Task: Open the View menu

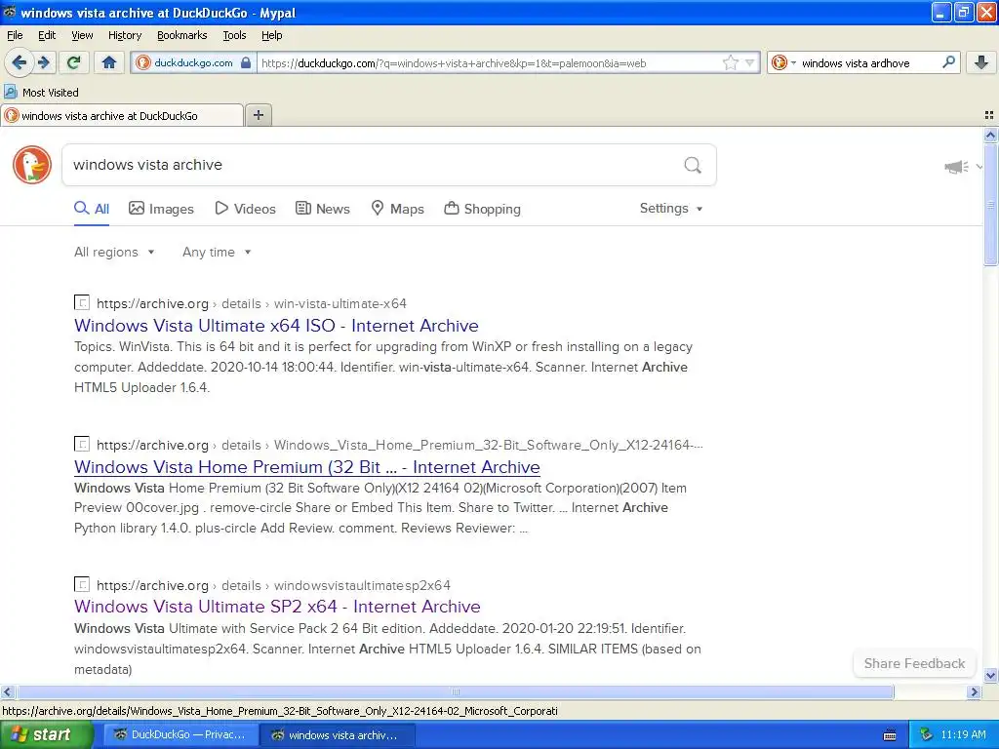Action: (82, 35)
